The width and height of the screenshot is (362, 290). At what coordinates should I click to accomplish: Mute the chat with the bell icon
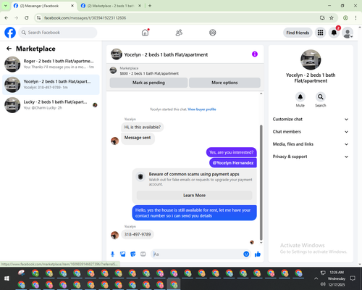pyautogui.click(x=300, y=97)
